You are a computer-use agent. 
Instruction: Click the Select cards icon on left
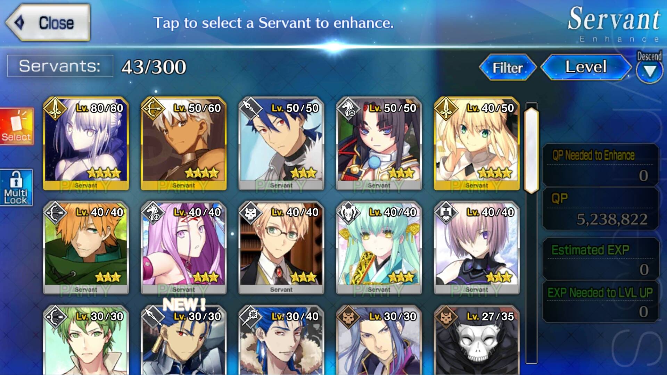(x=17, y=126)
